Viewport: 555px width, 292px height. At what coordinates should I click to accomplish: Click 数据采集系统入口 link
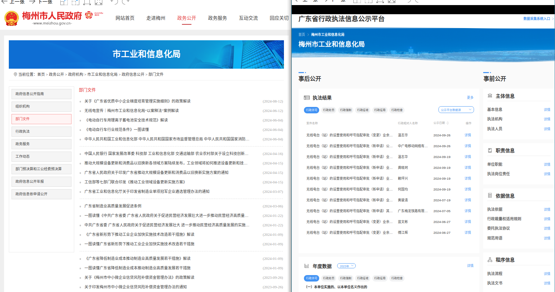click(537, 19)
